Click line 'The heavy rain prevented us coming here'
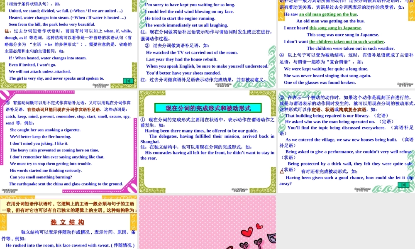Image resolution: width=415 pixels, height=249 pixels. (x=54, y=150)
